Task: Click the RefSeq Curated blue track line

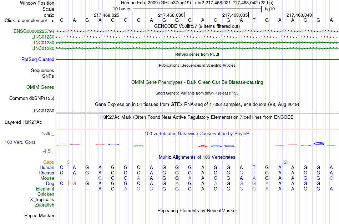Action: pos(197,60)
